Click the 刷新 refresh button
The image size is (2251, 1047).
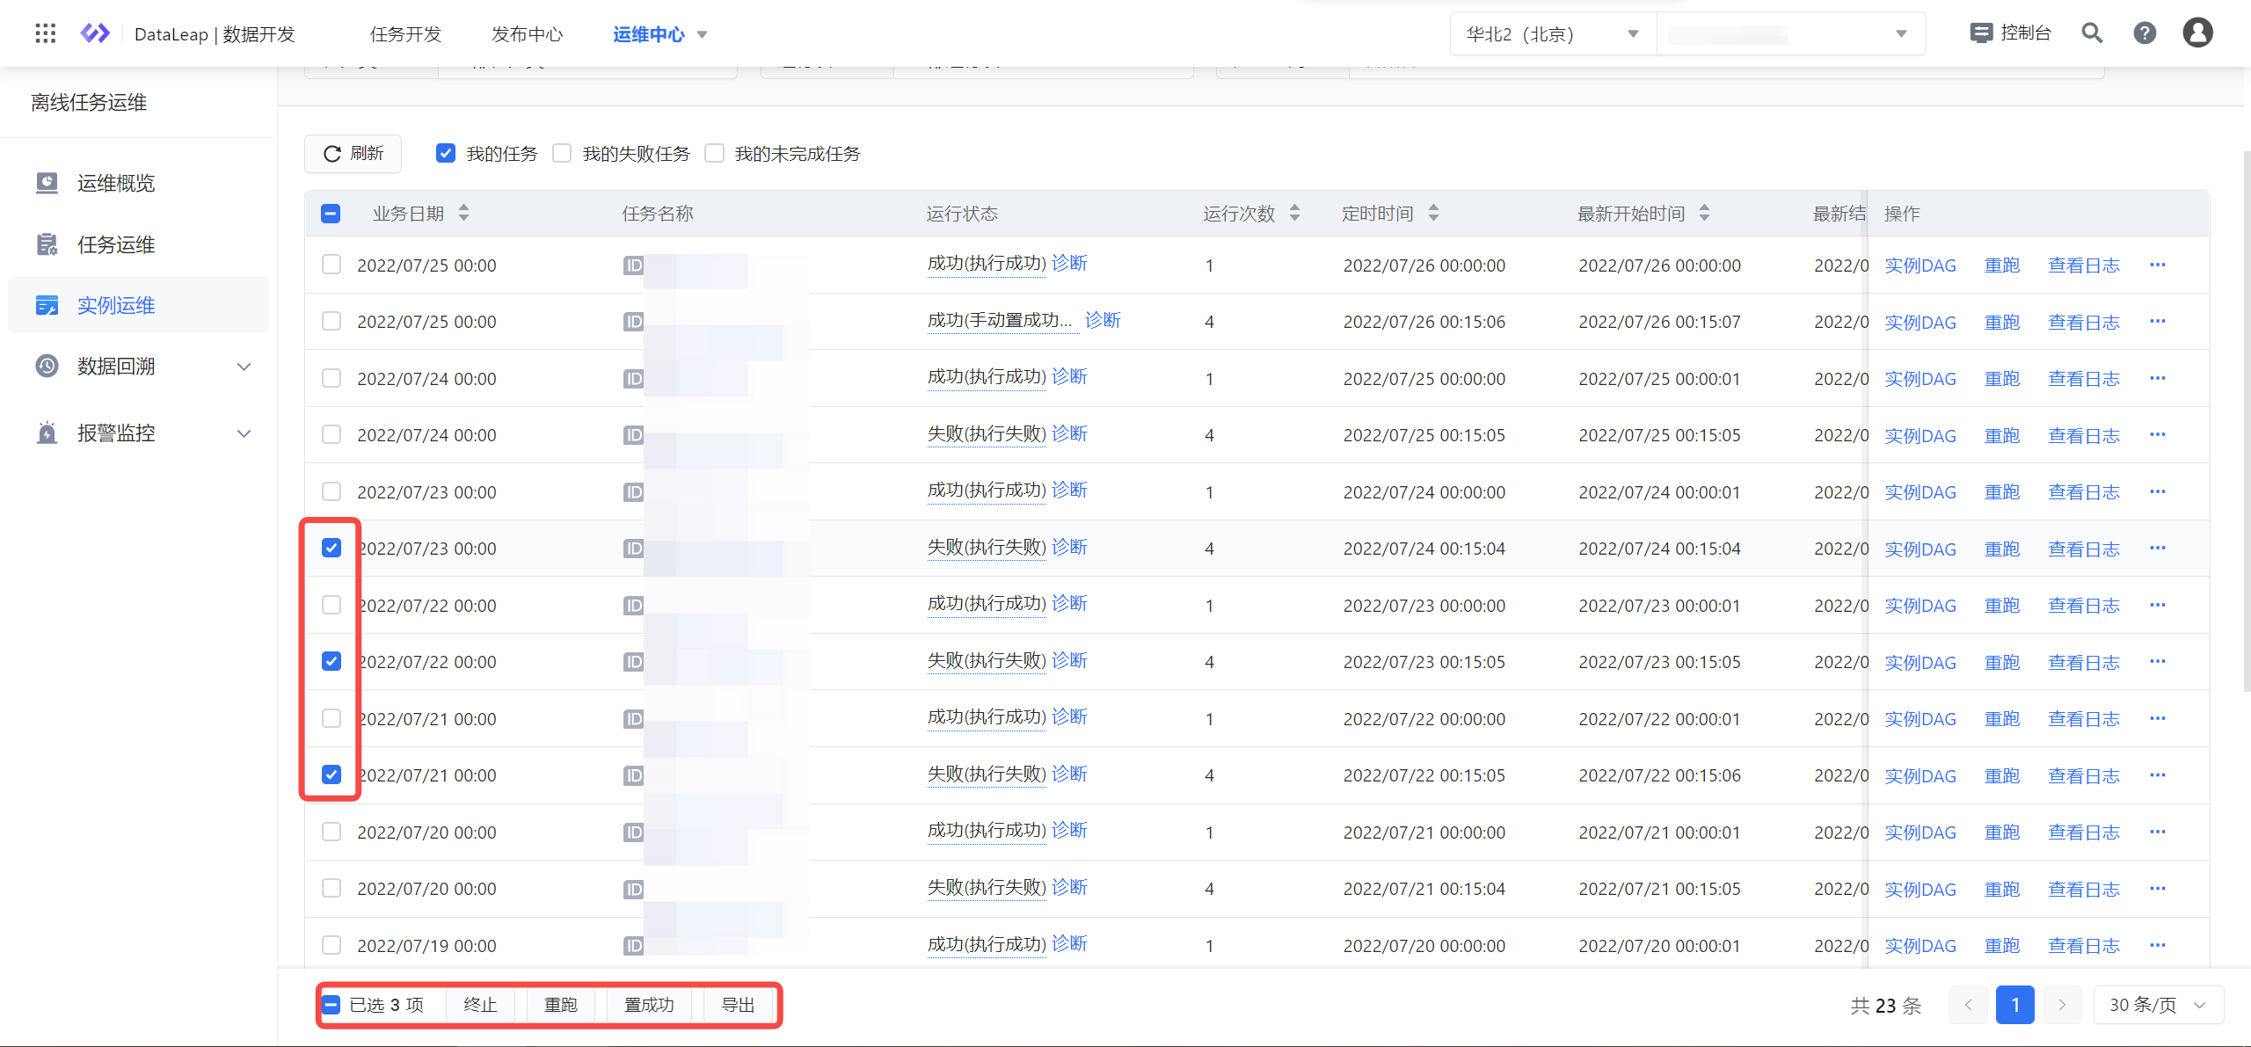click(353, 154)
